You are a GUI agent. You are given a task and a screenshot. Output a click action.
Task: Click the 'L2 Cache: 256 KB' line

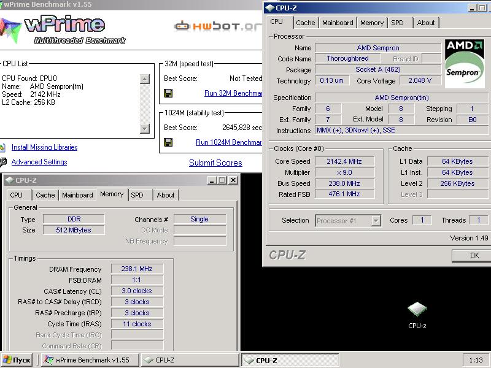tap(28, 102)
